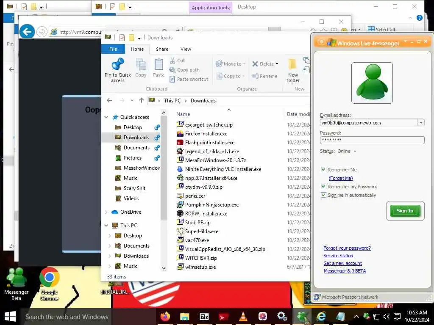The image size is (434, 325).
Task: Expand the OneDrive tree node
Action: point(106,212)
